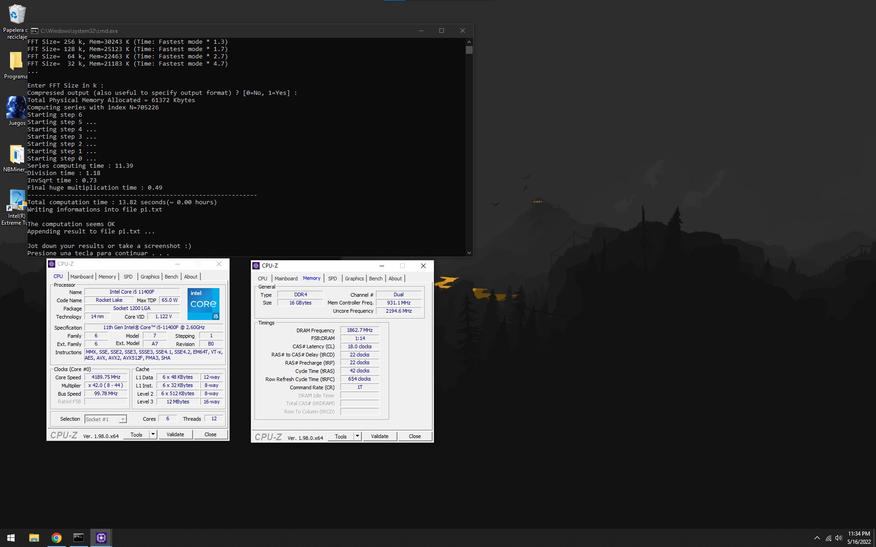Image resolution: width=876 pixels, height=547 pixels.
Task: Click Tools button in Memory CPU-Z window
Action: [341, 437]
